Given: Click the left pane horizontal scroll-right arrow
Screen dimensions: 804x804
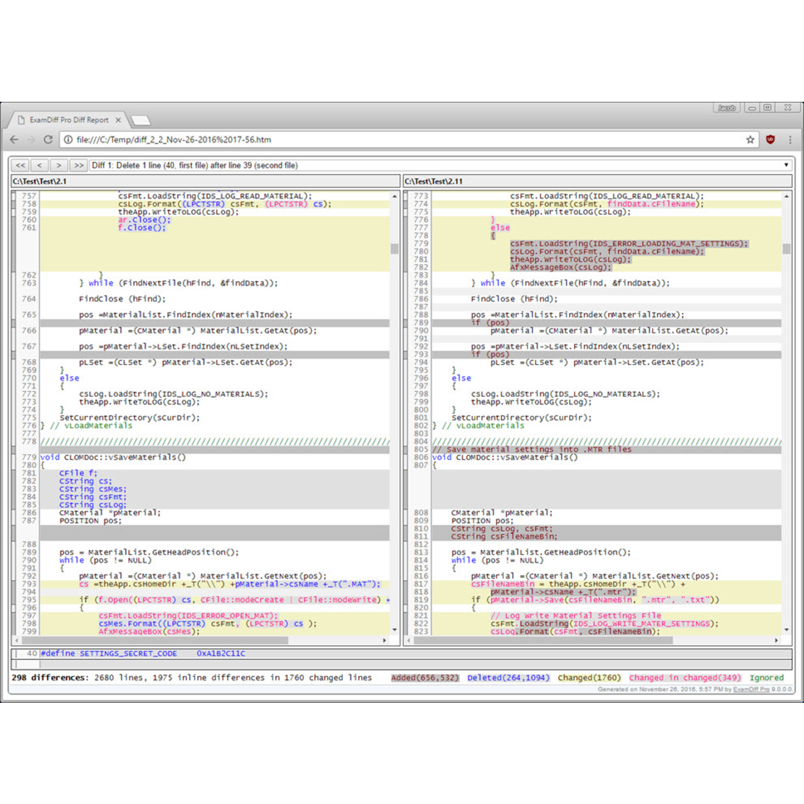Looking at the screenshot, I should 385,641.
